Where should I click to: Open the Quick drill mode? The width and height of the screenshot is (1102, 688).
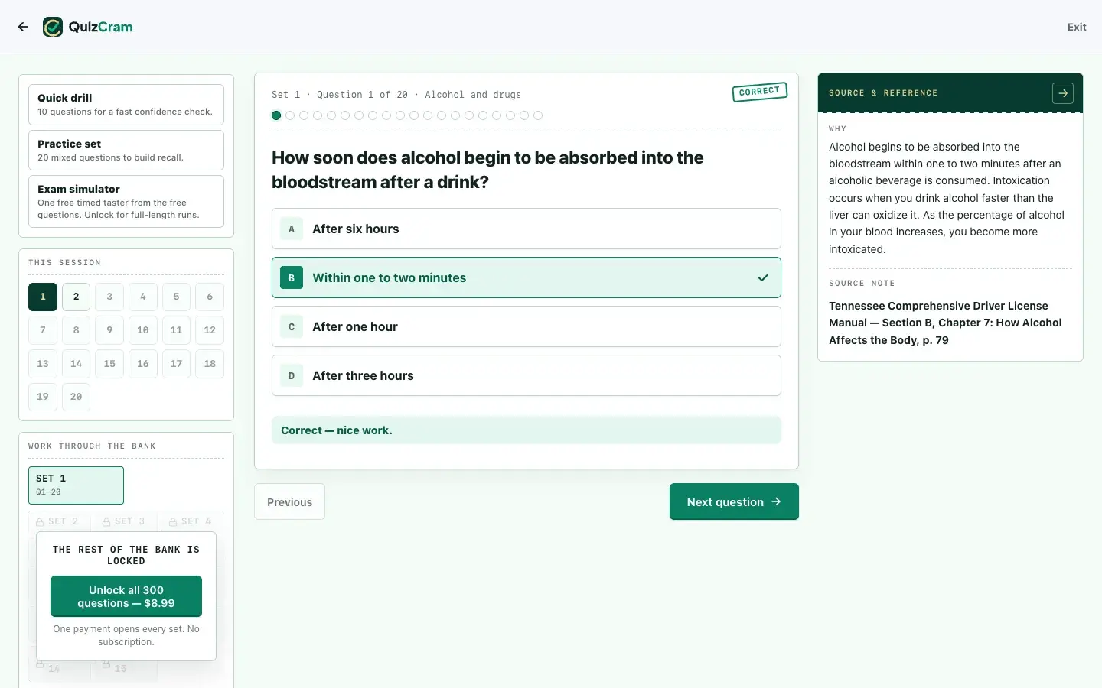(x=126, y=105)
